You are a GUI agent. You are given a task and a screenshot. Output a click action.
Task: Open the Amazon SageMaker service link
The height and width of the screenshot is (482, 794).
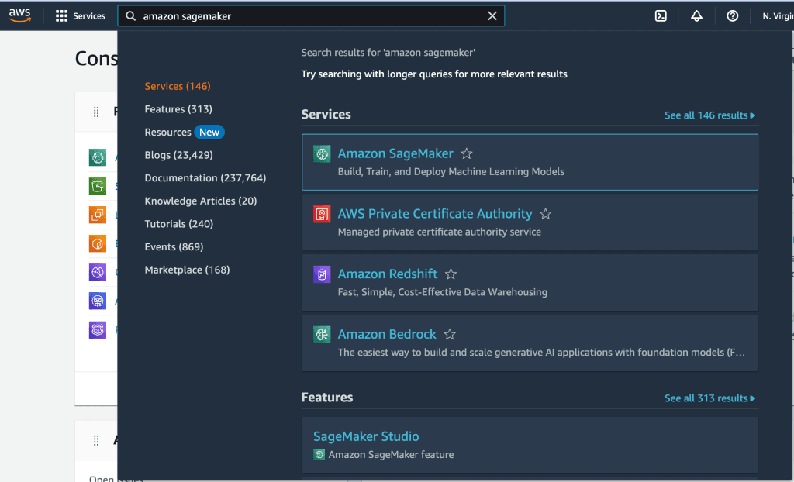395,153
